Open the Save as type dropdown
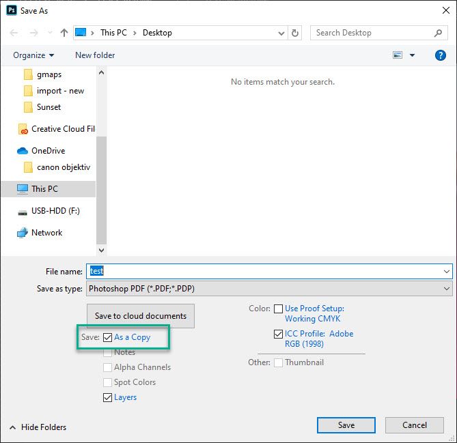Screen dimensions: 457x443 (269, 289)
